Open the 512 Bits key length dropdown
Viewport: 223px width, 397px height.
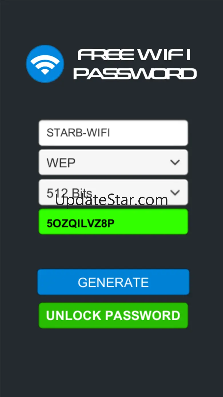click(x=113, y=192)
